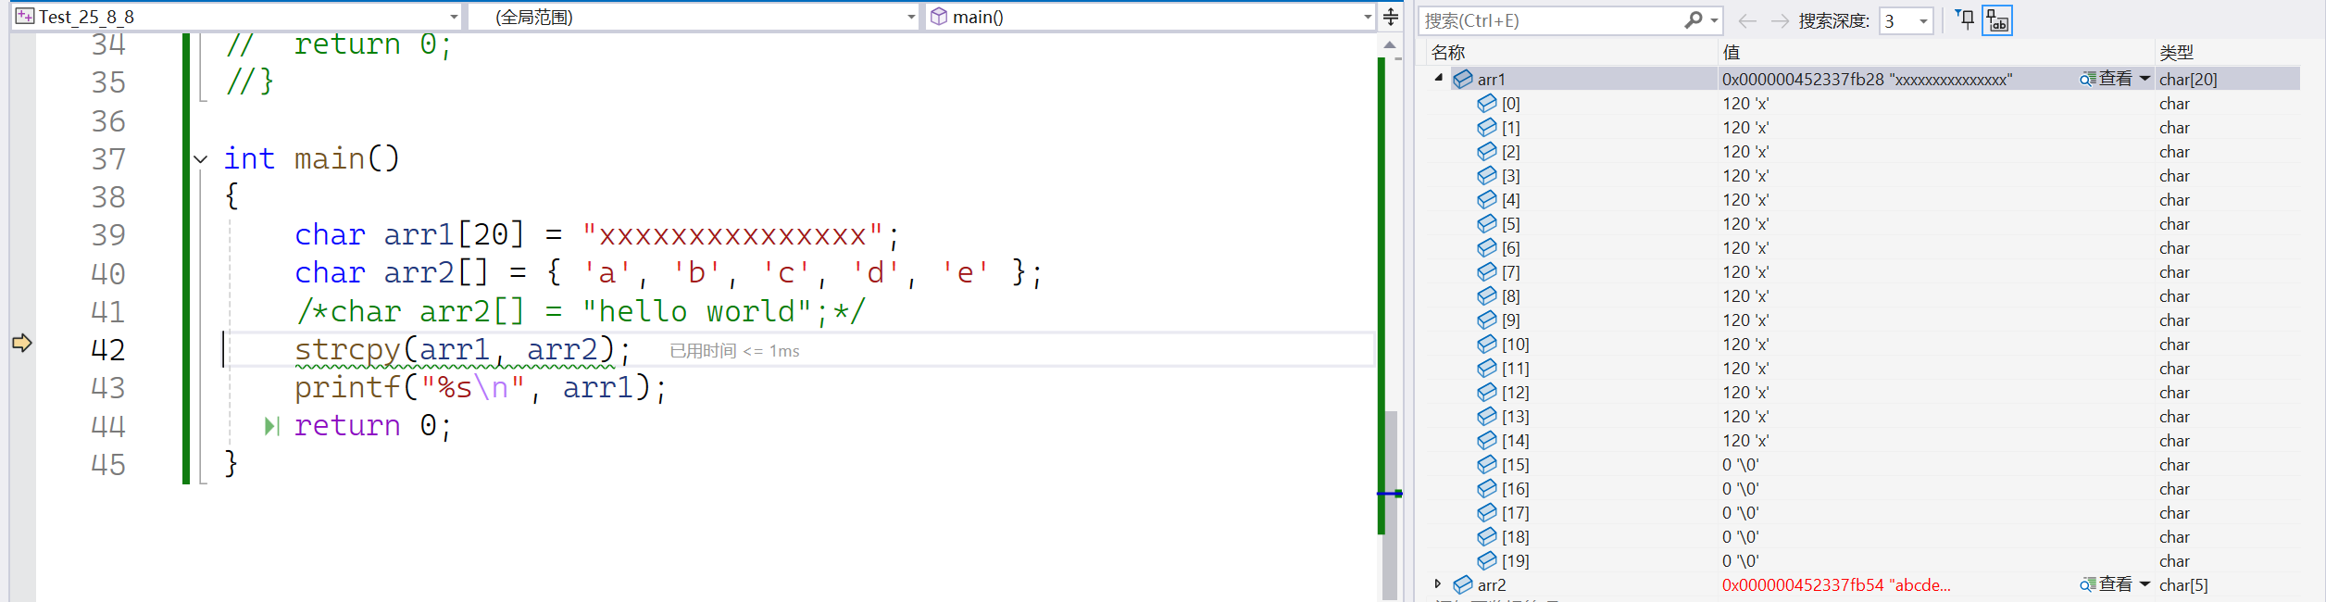The width and height of the screenshot is (2326, 602).
Task: Click the main() method icon in navigation bar
Action: (939, 17)
